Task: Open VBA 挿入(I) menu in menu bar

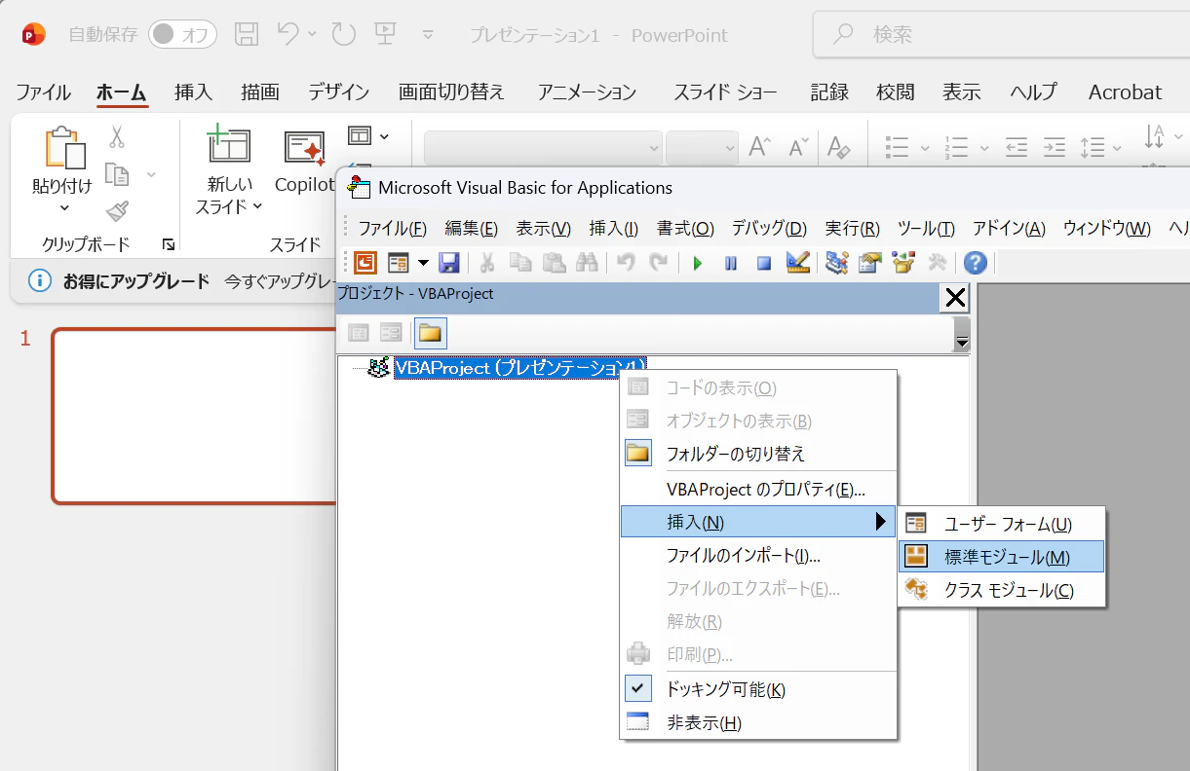Action: 614,229
